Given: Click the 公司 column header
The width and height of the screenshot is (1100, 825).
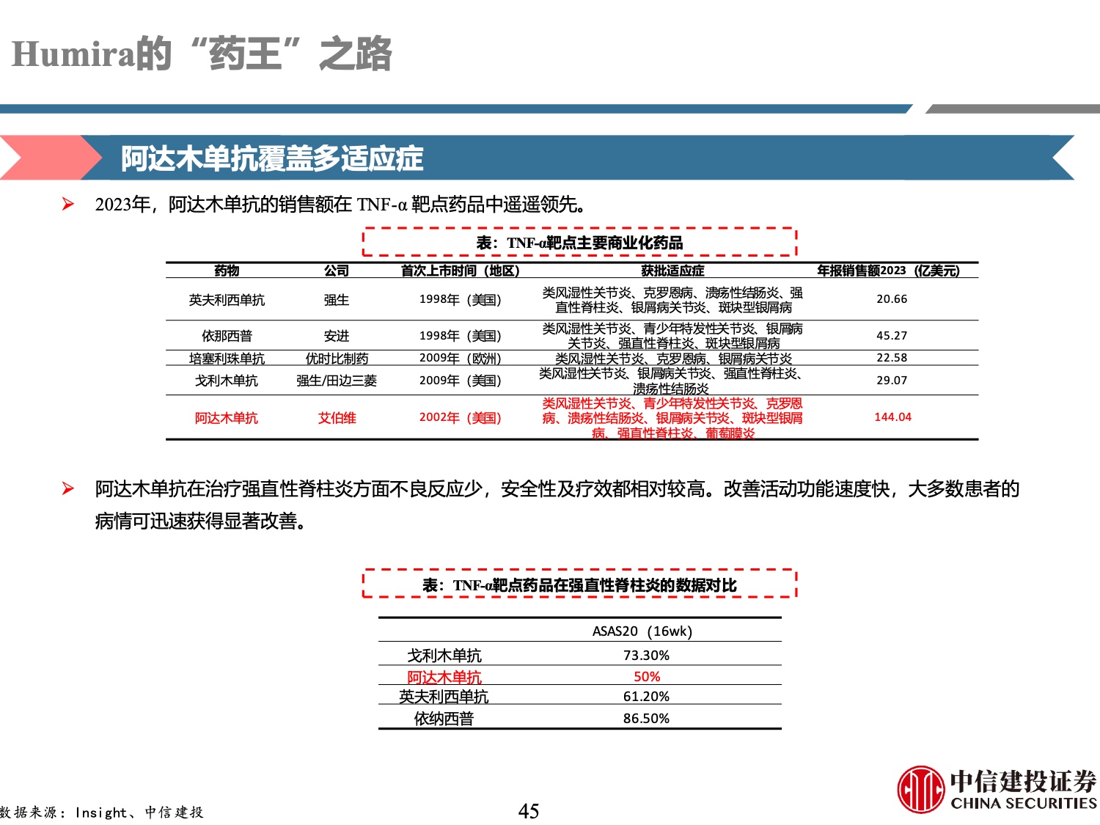Looking at the screenshot, I should [337, 271].
